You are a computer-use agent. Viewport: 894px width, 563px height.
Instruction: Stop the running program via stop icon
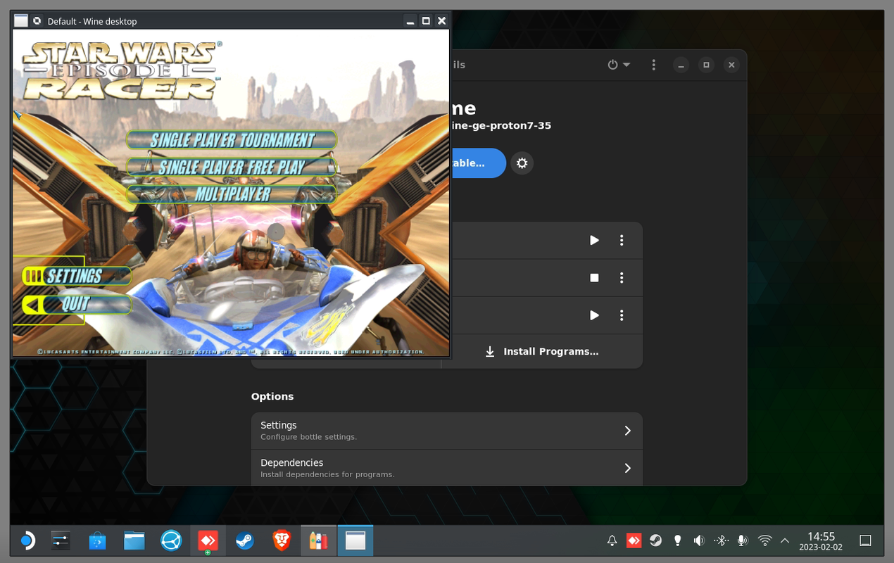(594, 278)
